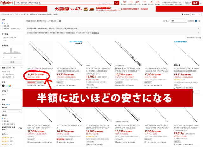Open the 閲覧履歴 browsing history icon
The height and width of the screenshot is (147, 203).
145,2
